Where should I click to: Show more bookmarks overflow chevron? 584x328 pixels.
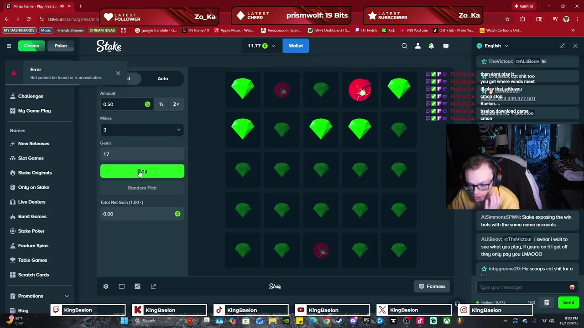tap(573, 30)
